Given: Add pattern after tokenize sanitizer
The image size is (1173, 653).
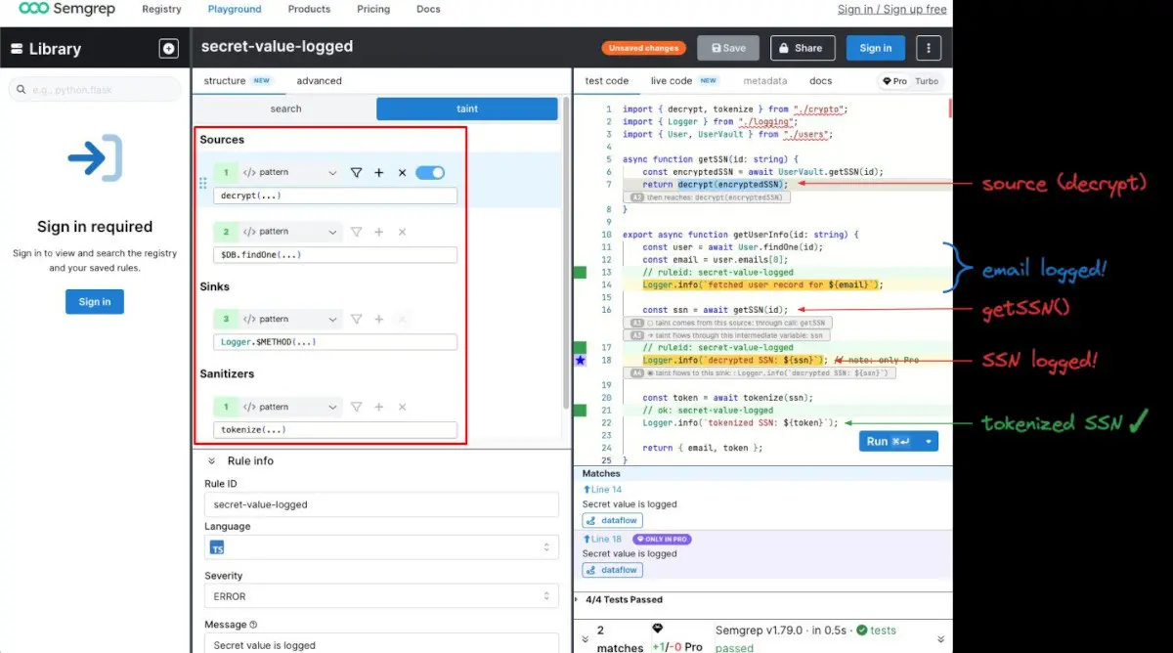Looking at the screenshot, I should coord(379,407).
